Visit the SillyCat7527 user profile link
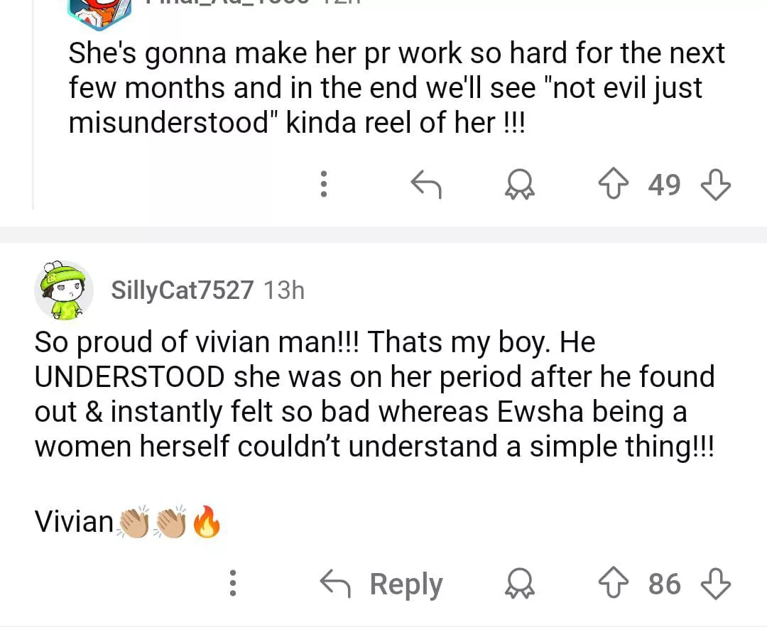Screen dimensions: 767x627 182,290
